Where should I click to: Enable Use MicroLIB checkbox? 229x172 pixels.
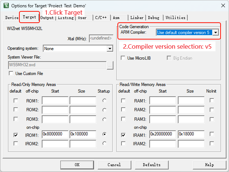[123, 58]
